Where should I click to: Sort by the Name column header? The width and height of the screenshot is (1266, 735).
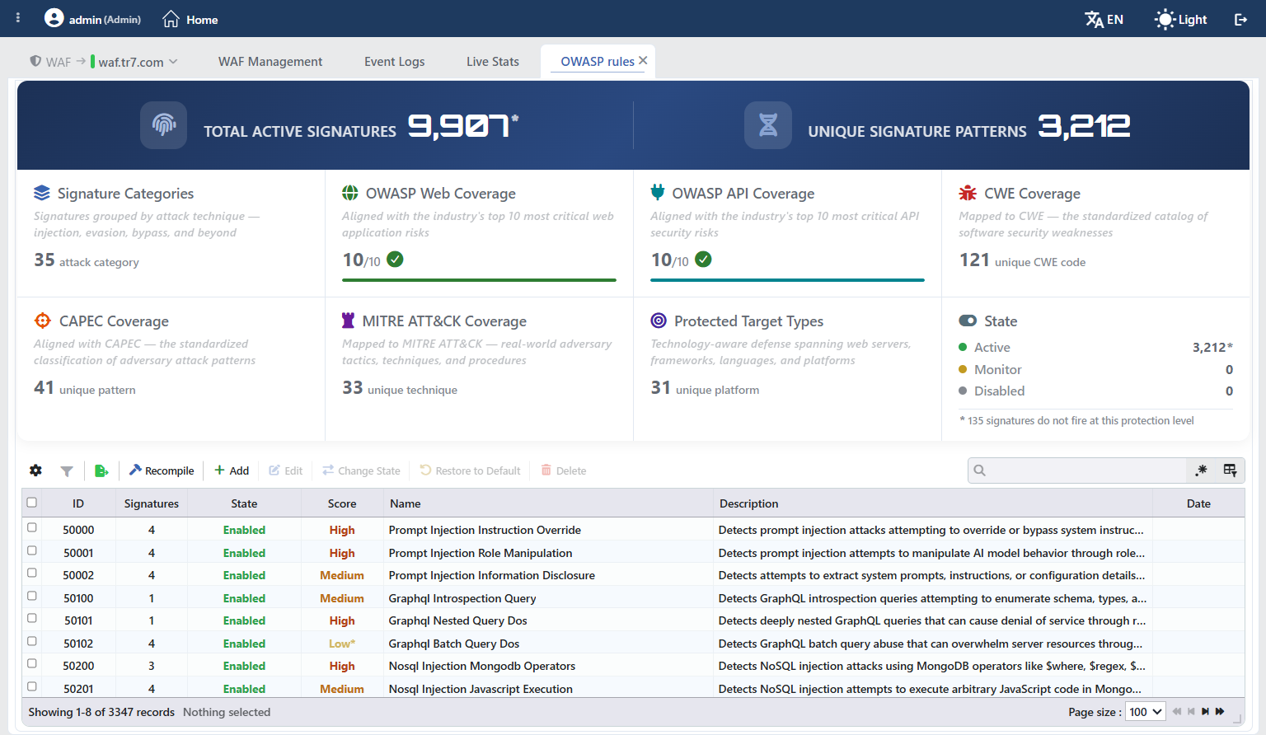(548, 503)
